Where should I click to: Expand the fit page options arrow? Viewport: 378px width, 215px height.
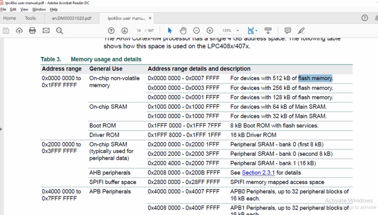[256, 31]
